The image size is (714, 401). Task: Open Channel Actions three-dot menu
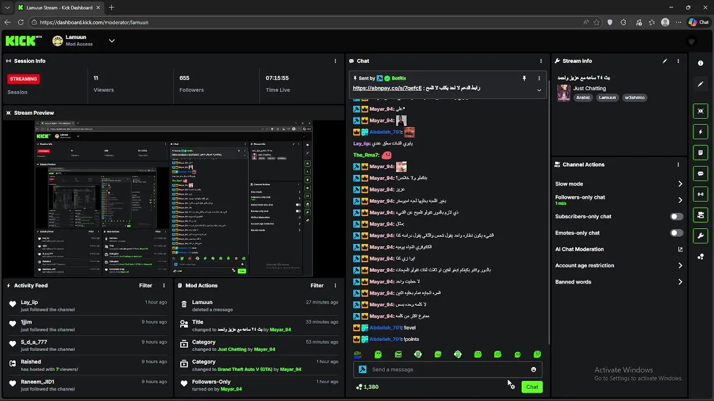pos(678,165)
